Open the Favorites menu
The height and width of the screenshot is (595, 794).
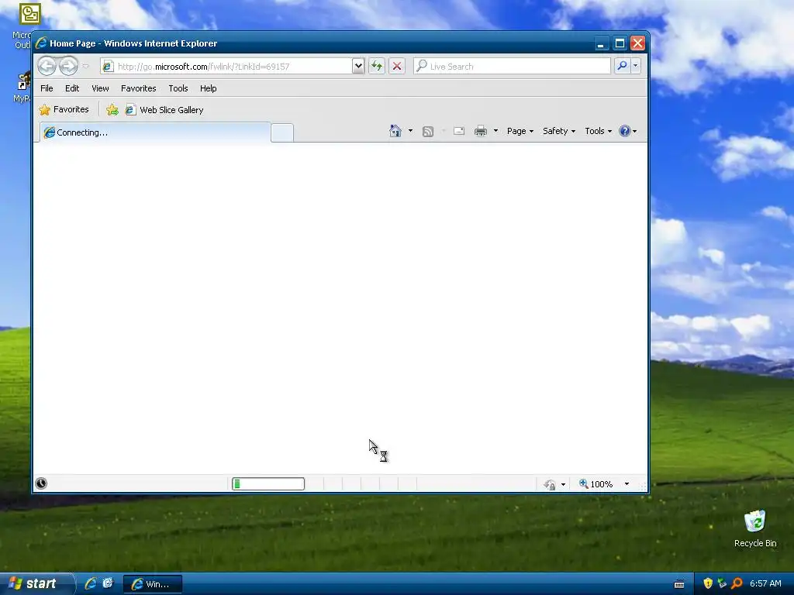[138, 88]
